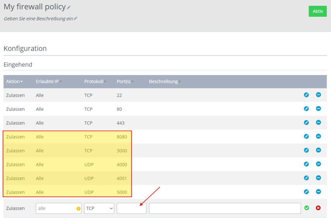Cancel new rule with red X
331x218 pixels.
pyautogui.click(x=318, y=208)
